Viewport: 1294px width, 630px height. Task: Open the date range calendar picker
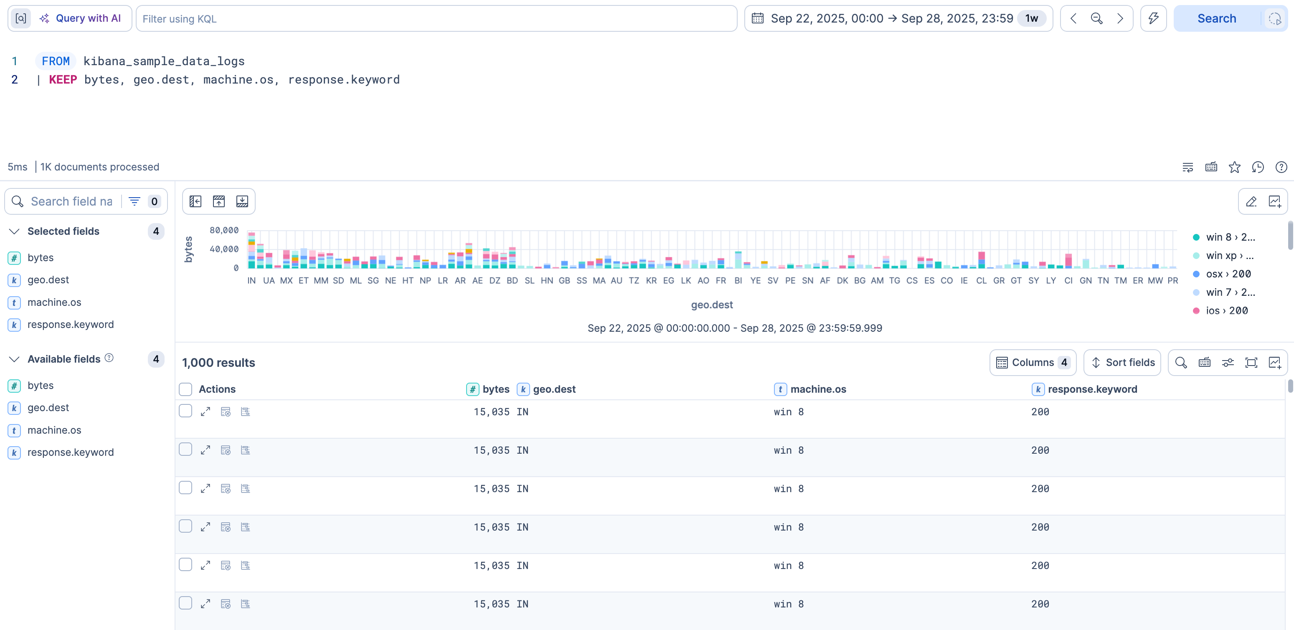pyautogui.click(x=757, y=18)
